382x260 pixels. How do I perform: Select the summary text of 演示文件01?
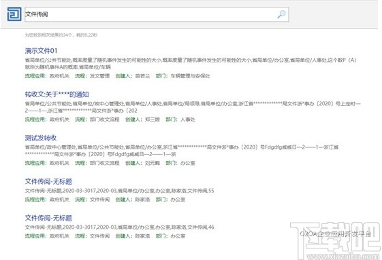(191, 63)
